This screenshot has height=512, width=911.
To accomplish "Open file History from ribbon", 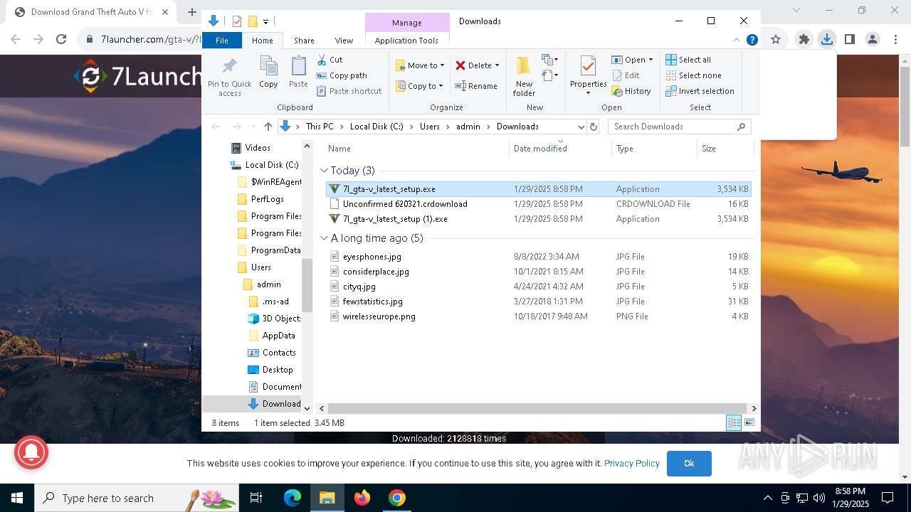I will pos(631,91).
